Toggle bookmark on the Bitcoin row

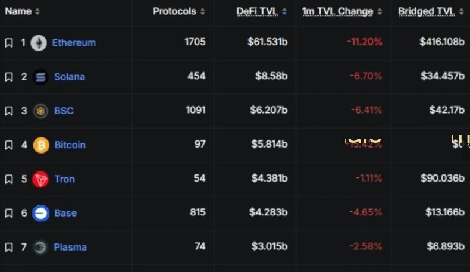tap(9, 145)
